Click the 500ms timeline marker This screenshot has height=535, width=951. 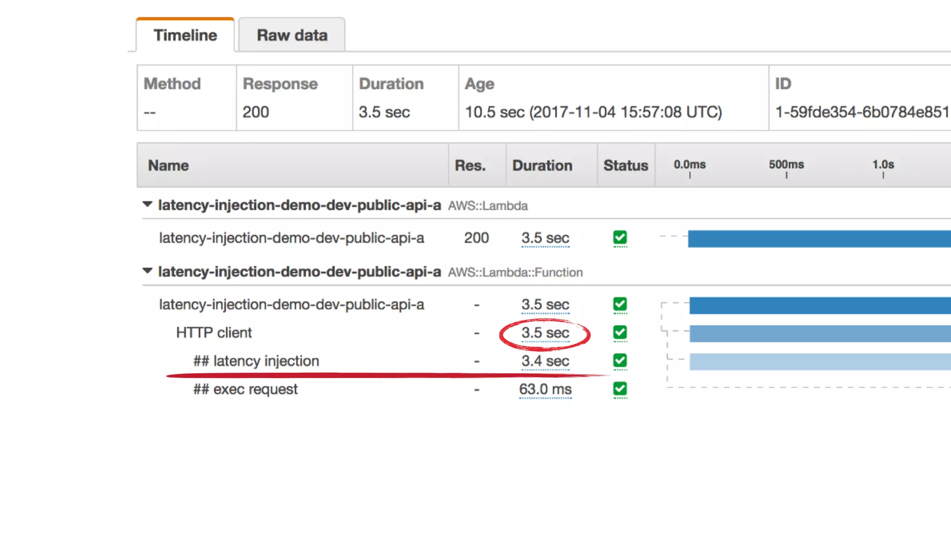(x=786, y=165)
